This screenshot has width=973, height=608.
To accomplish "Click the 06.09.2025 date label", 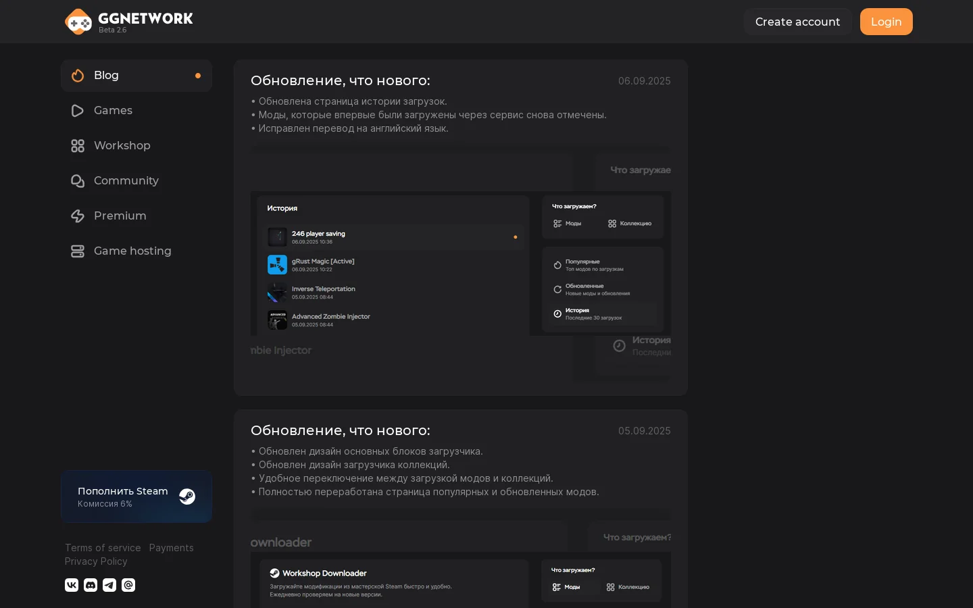I will pos(644,81).
